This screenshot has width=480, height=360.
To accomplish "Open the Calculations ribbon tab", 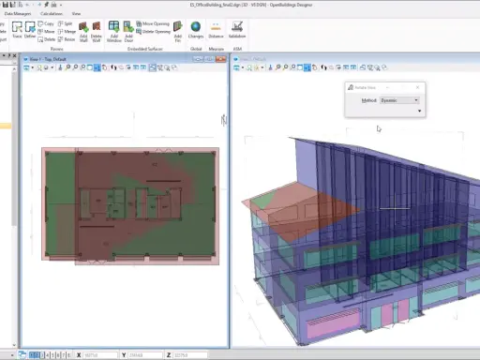I will click(x=52, y=14).
